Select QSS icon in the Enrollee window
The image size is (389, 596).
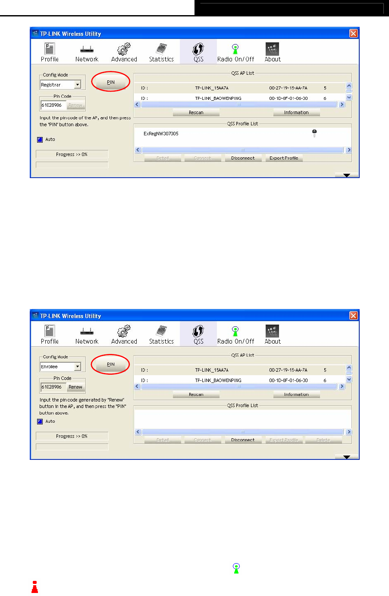[x=198, y=331]
